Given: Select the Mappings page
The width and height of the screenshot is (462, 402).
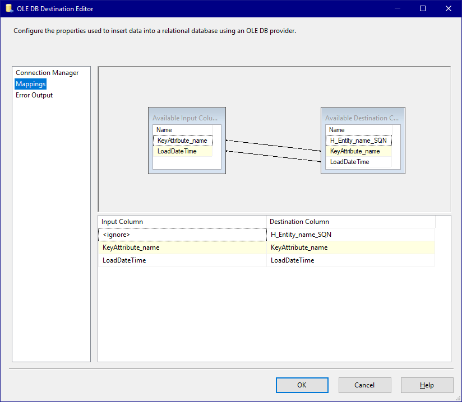Looking at the screenshot, I should tap(31, 84).
